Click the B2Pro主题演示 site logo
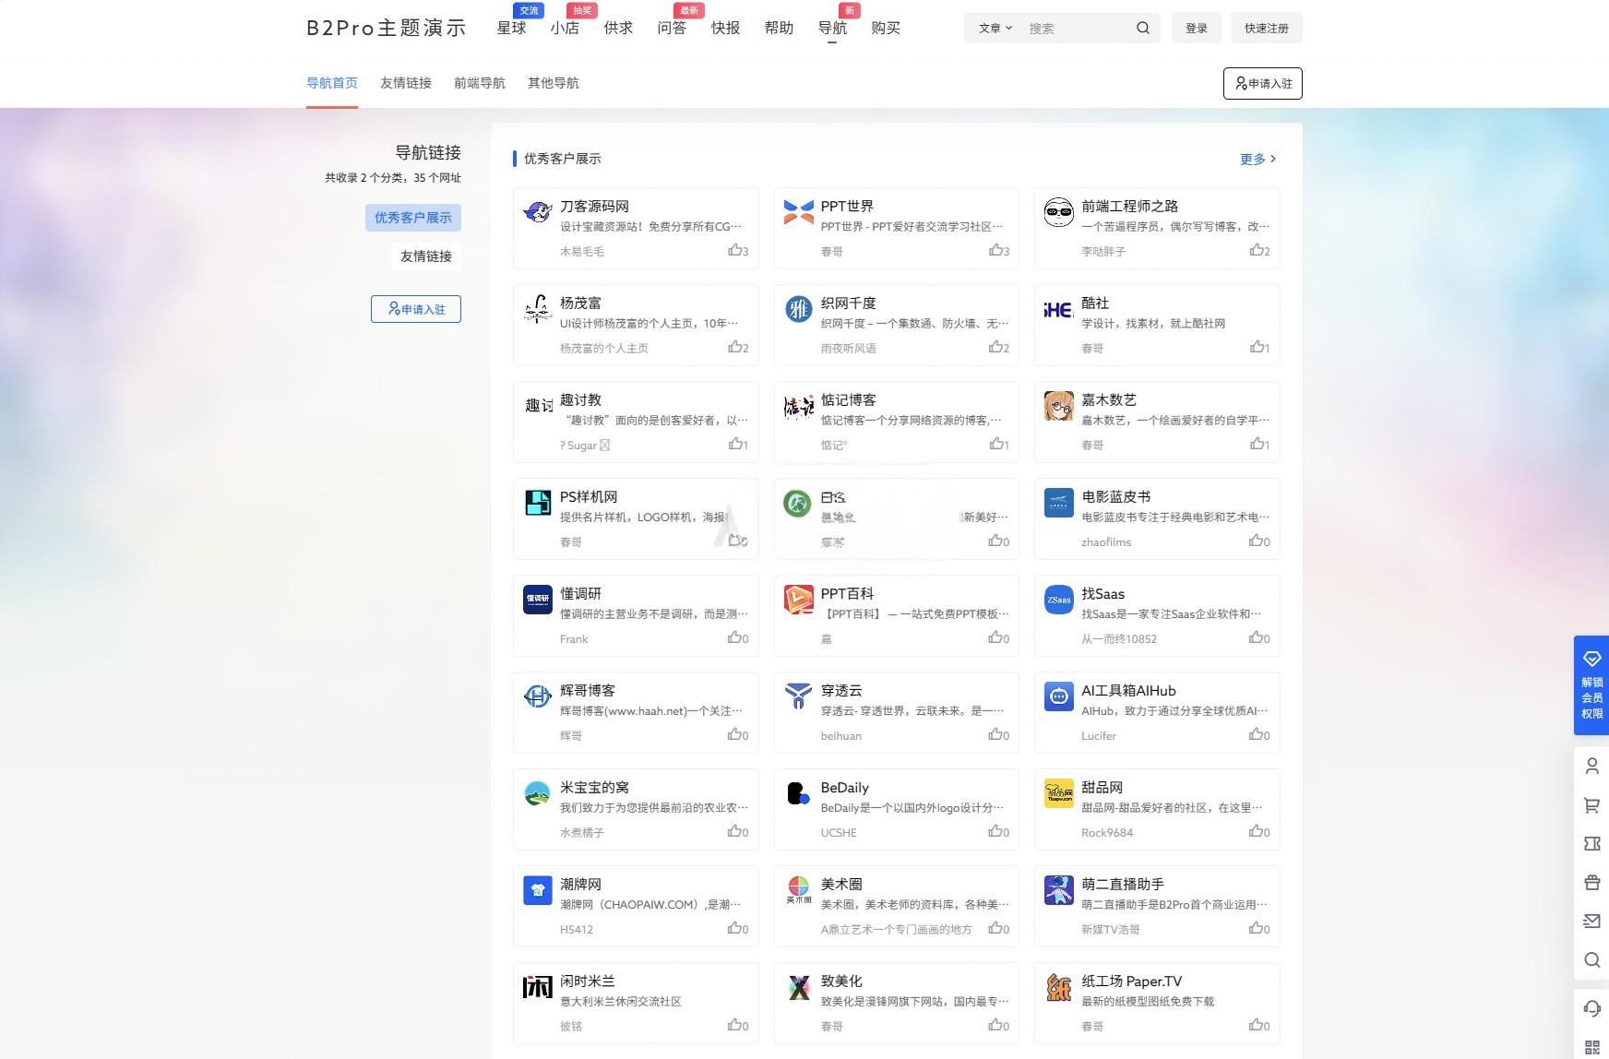 [x=387, y=29]
